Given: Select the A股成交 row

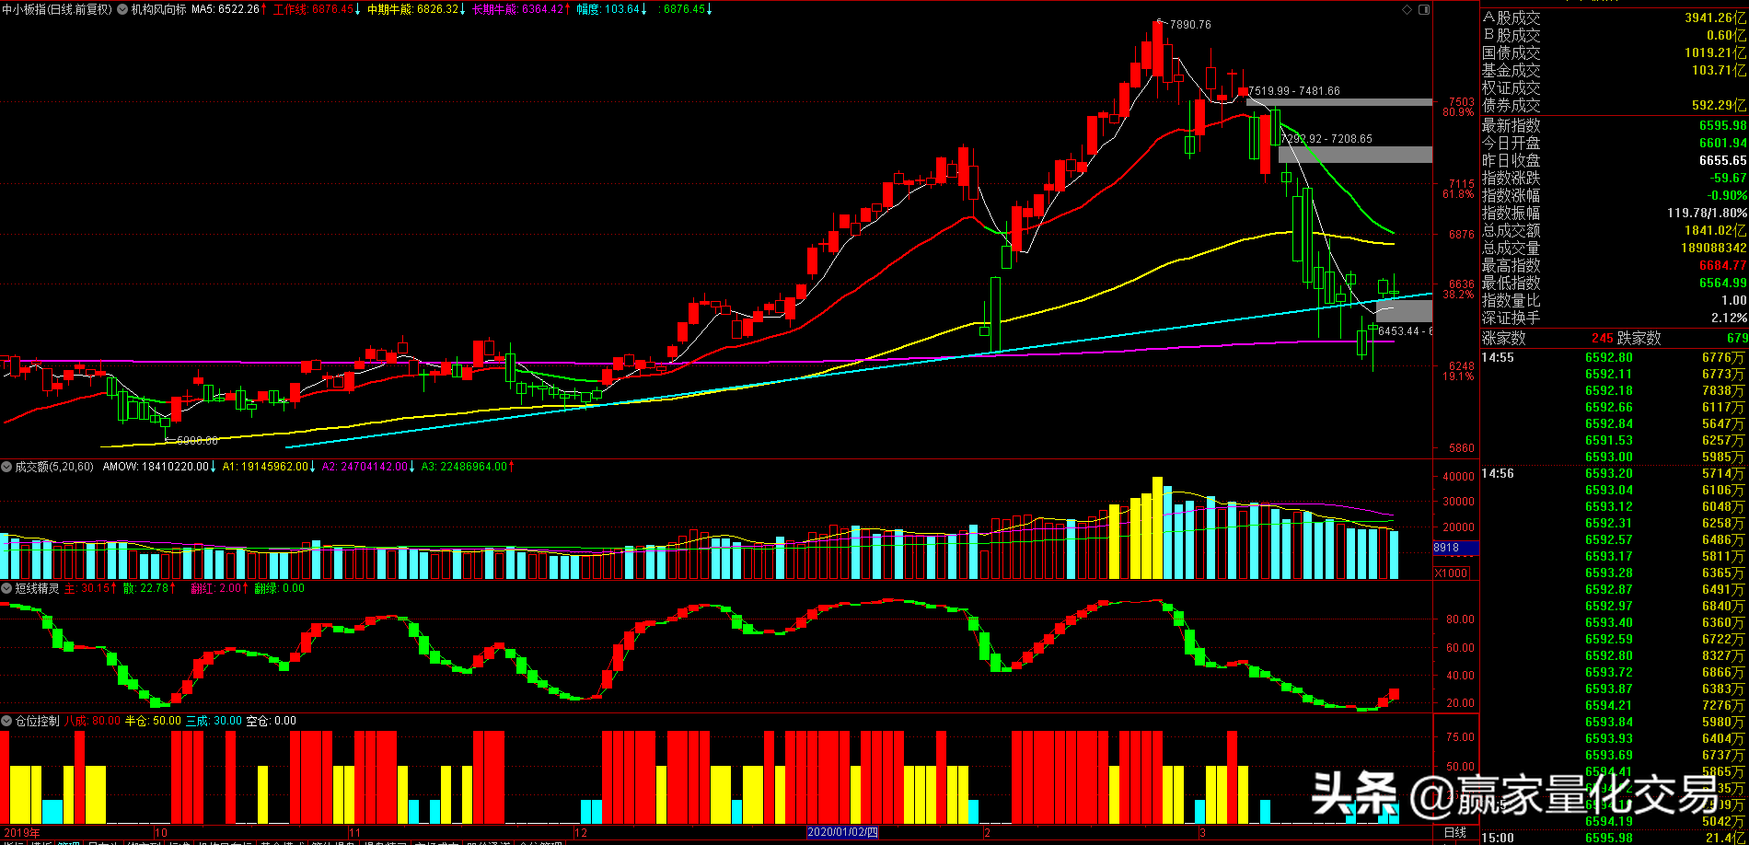Looking at the screenshot, I should pyautogui.click(x=1614, y=17).
